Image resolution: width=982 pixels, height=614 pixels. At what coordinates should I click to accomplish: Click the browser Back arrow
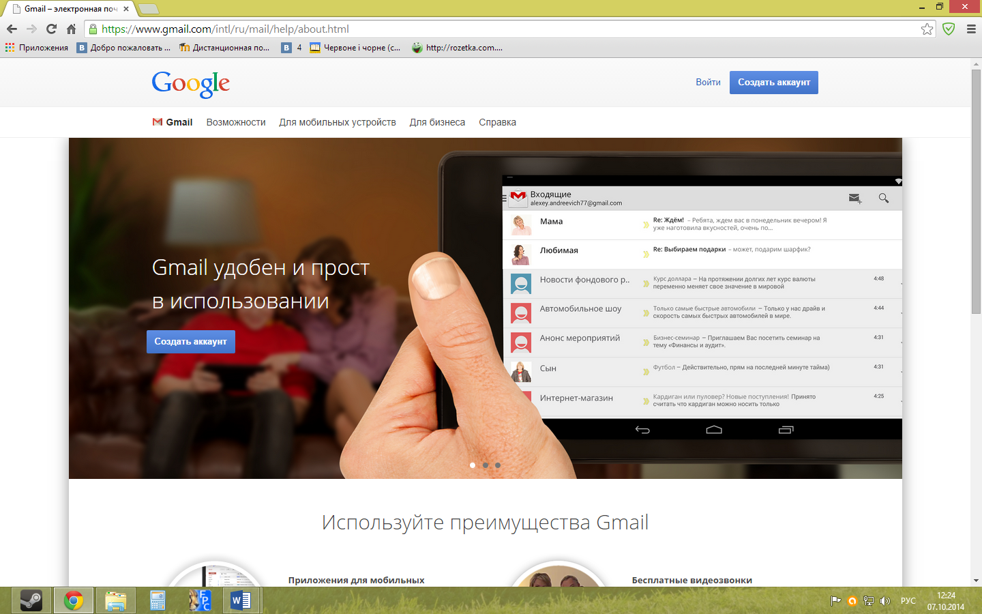pos(12,29)
